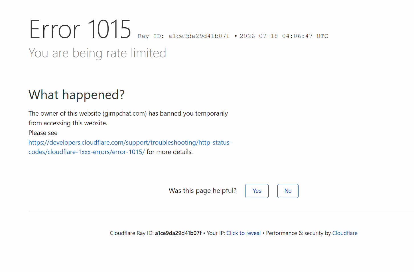
Task: Click the 'Please see' text line
Action: (43, 133)
